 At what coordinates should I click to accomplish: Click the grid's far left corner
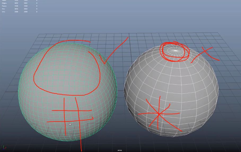click(x=40, y=34)
